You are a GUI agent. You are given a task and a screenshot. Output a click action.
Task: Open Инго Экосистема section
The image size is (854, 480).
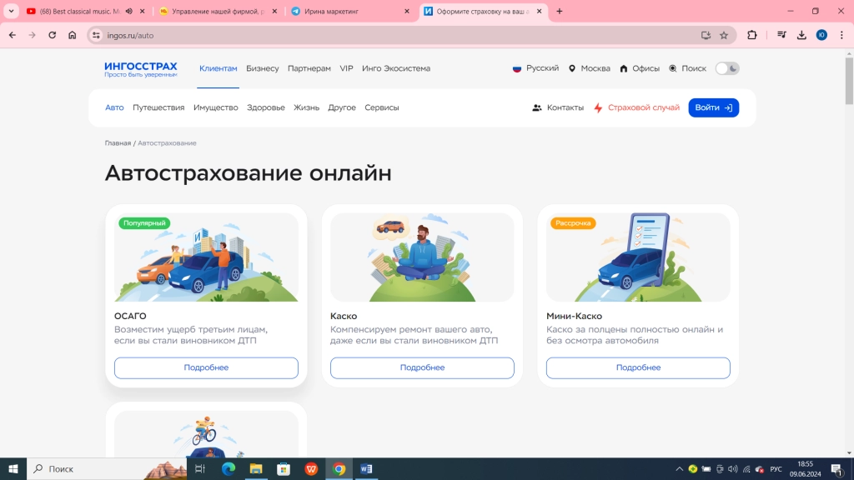pos(396,68)
